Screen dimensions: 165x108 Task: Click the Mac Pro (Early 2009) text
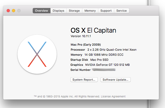[x=86, y=45]
